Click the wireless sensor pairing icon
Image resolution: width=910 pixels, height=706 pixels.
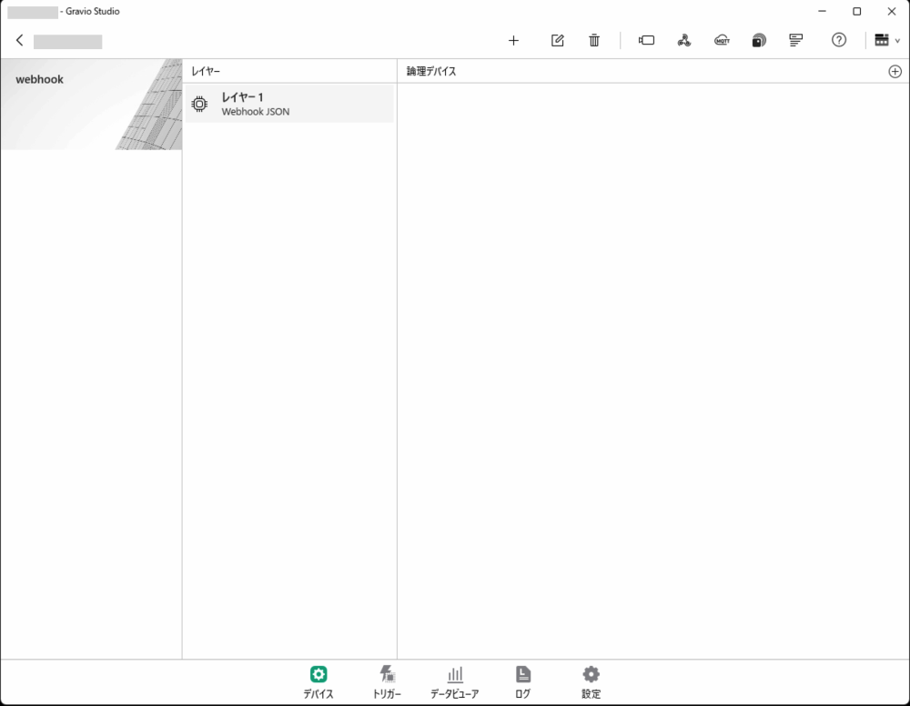(x=759, y=40)
